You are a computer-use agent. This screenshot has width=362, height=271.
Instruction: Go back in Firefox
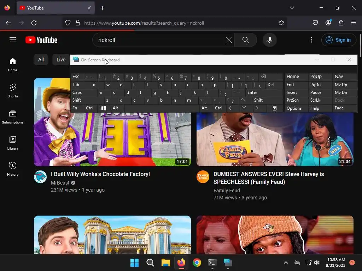(x=8, y=23)
